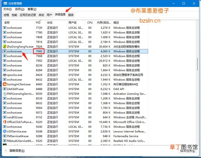Sort by the 状态 column header
Screen dimensions: 201x158
pos(56,23)
